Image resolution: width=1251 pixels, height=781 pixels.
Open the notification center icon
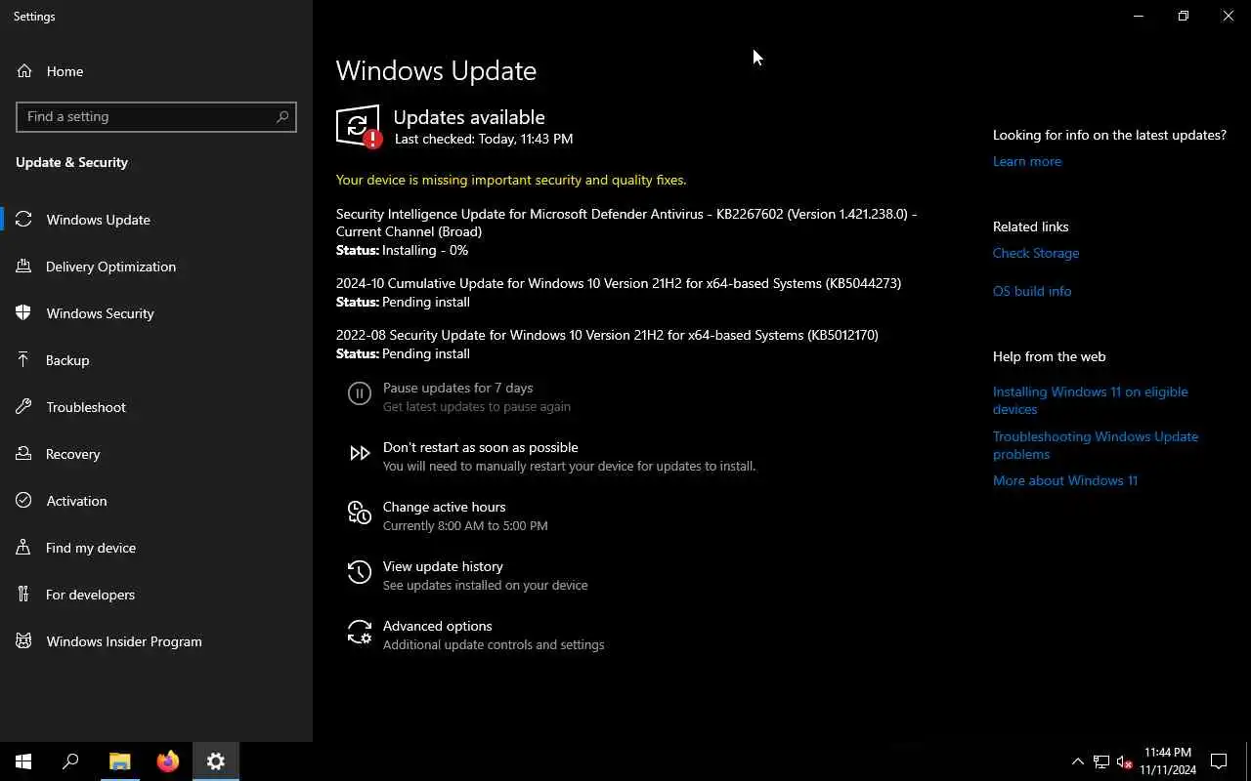pos(1219,761)
